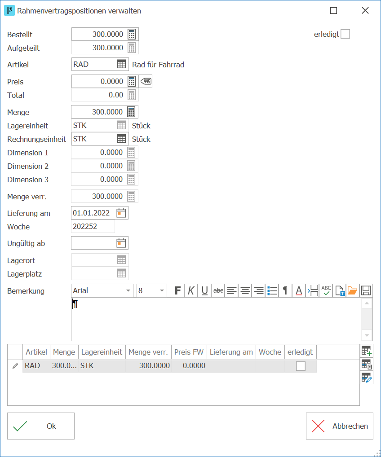Click the remark box scroll-down arrow

367,335
